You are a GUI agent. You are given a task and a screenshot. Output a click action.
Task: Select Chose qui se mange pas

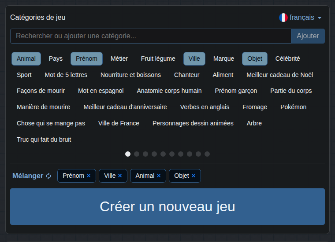[51, 123]
